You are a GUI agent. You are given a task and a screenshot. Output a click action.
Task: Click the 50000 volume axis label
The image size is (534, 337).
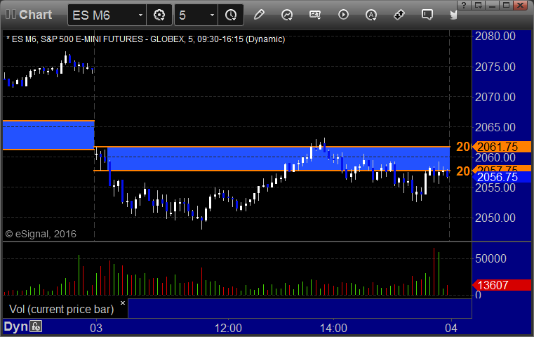point(490,258)
